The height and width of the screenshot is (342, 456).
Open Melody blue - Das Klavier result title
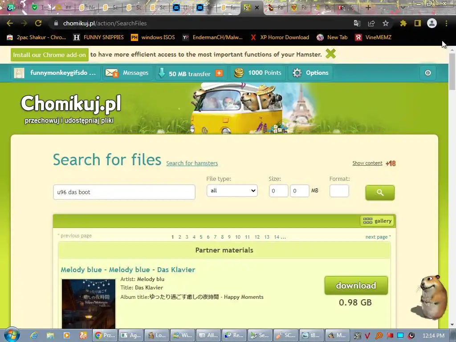pos(128,269)
